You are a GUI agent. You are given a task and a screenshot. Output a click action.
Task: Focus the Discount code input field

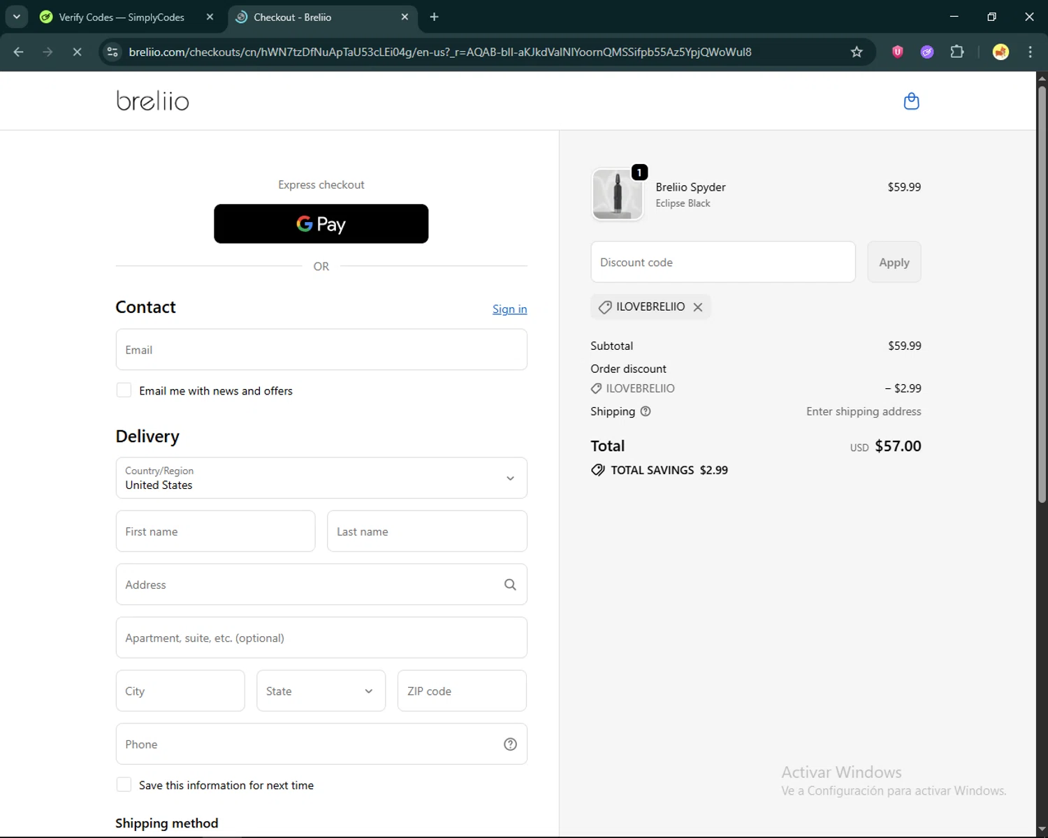723,262
